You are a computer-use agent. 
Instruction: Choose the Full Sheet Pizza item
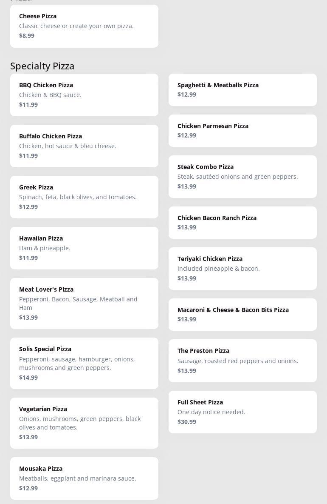coord(242,412)
